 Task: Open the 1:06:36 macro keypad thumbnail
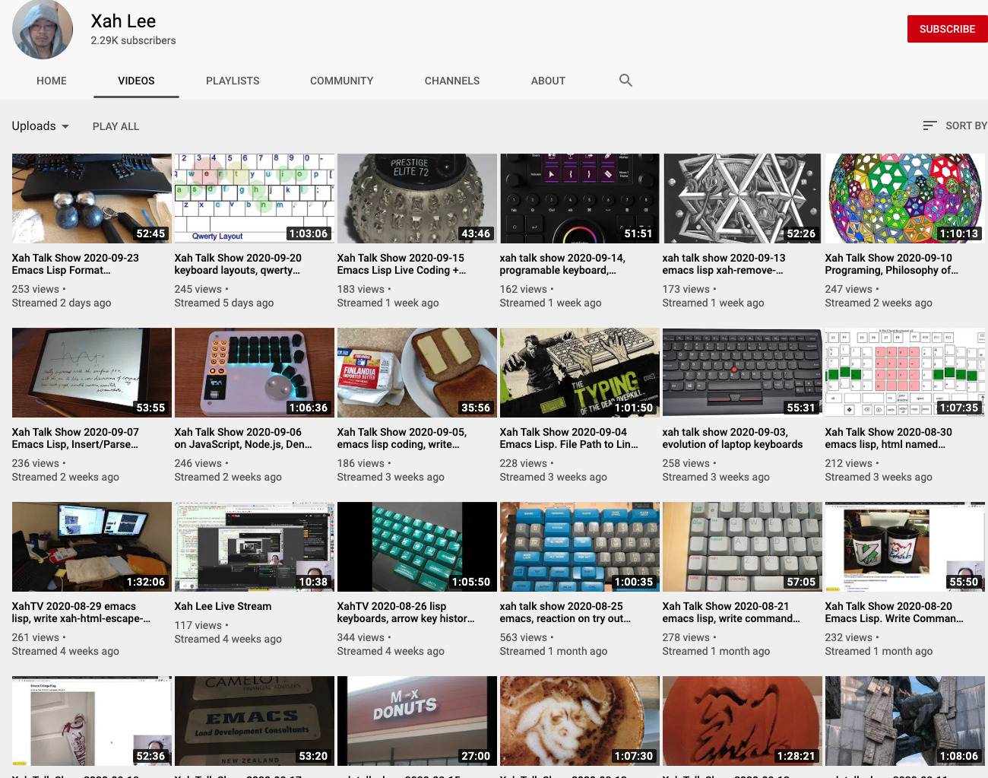[x=255, y=373]
